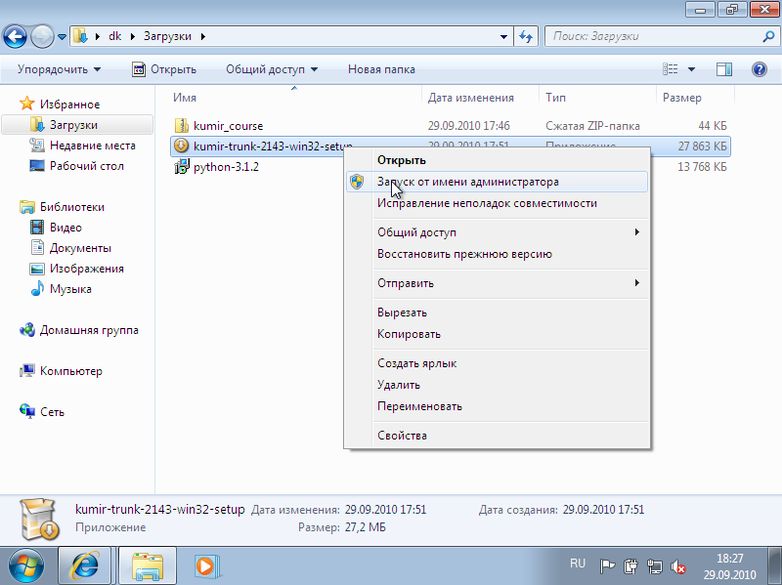Click the Help question mark icon
This screenshot has width=782, height=585.
(759, 69)
